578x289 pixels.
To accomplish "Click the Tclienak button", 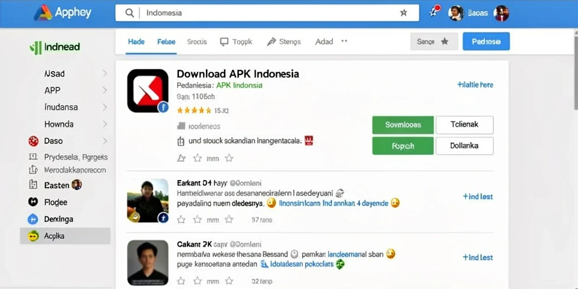I will [x=465, y=125].
